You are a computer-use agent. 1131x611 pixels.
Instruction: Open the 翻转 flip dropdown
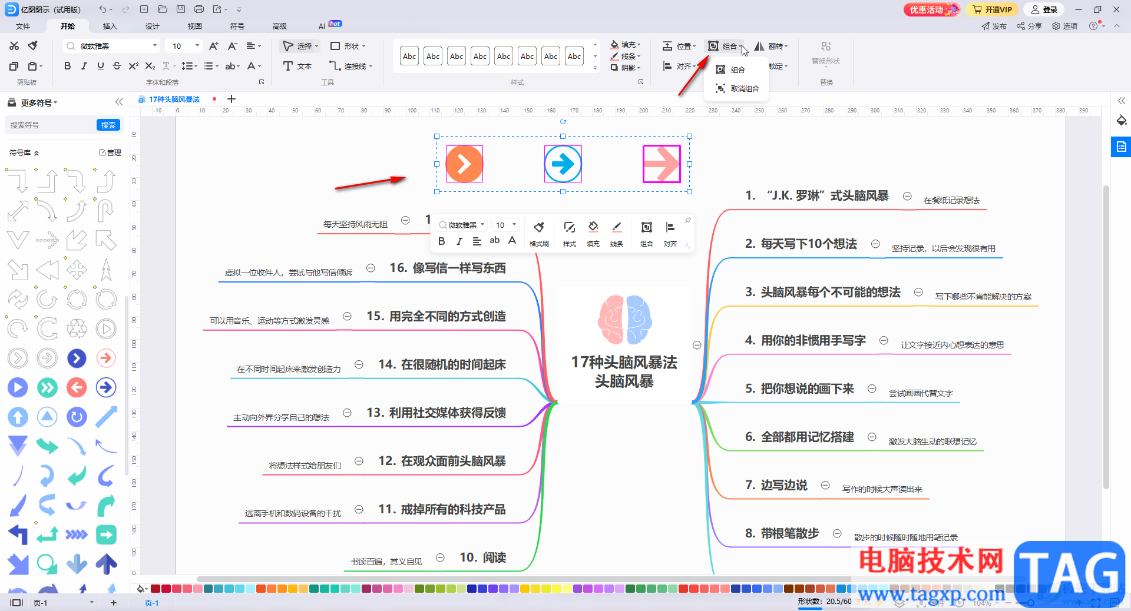click(771, 46)
